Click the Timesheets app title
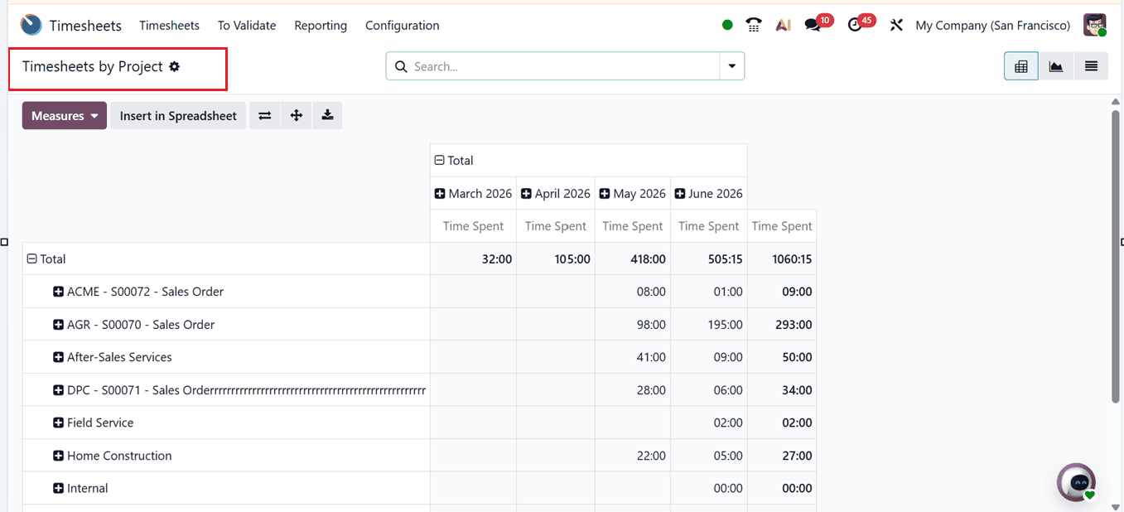 pyautogui.click(x=85, y=26)
